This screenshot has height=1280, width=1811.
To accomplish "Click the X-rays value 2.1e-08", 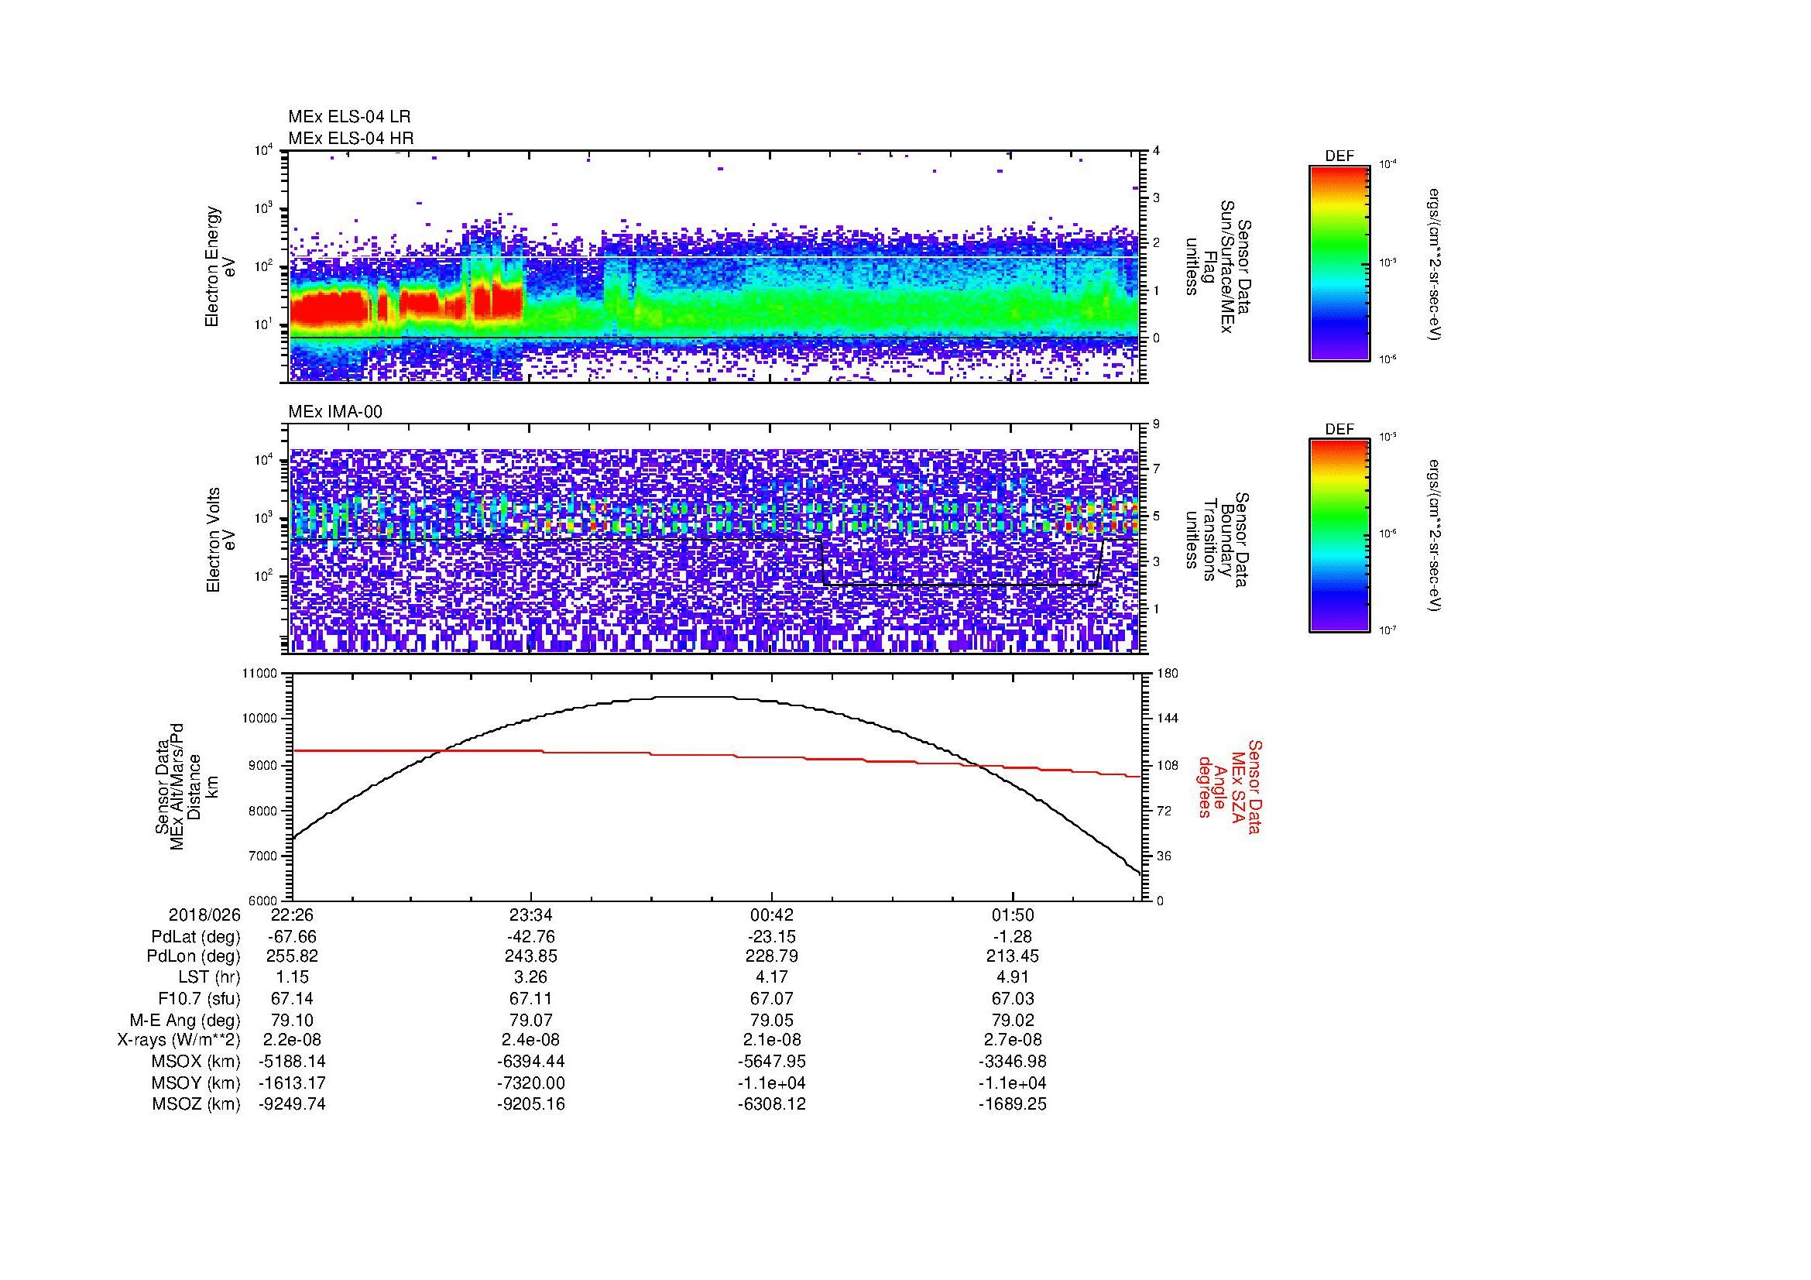I will point(771,1040).
